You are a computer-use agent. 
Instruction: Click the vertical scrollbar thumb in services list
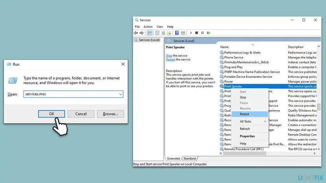point(319,107)
